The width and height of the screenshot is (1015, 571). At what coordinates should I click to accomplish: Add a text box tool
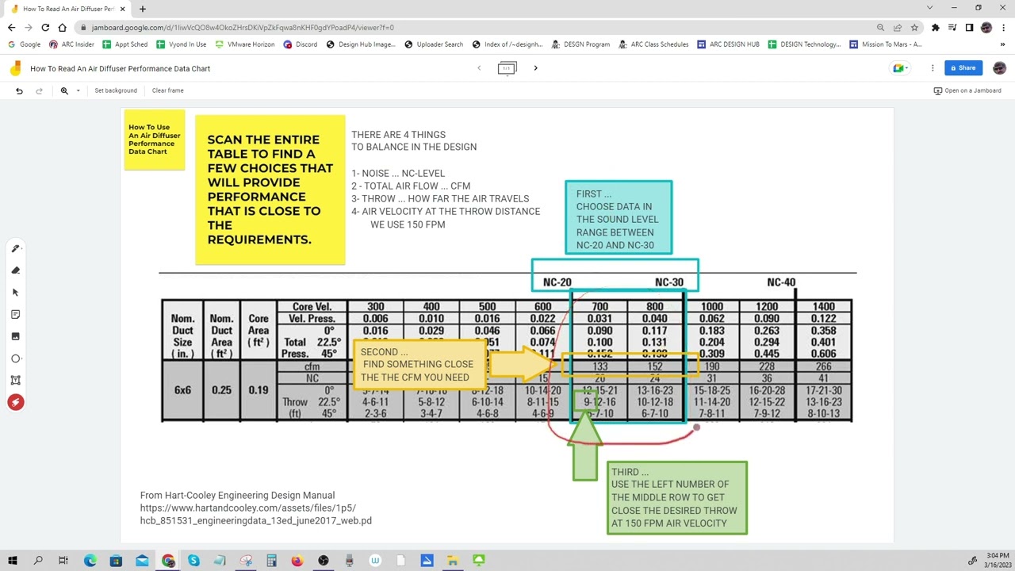[15, 381]
